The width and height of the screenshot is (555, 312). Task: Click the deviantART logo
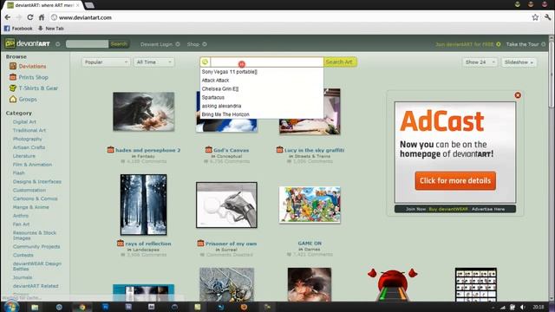[x=27, y=44]
